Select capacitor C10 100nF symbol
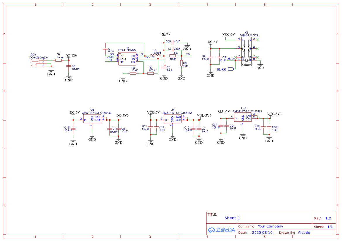 click(193, 129)
